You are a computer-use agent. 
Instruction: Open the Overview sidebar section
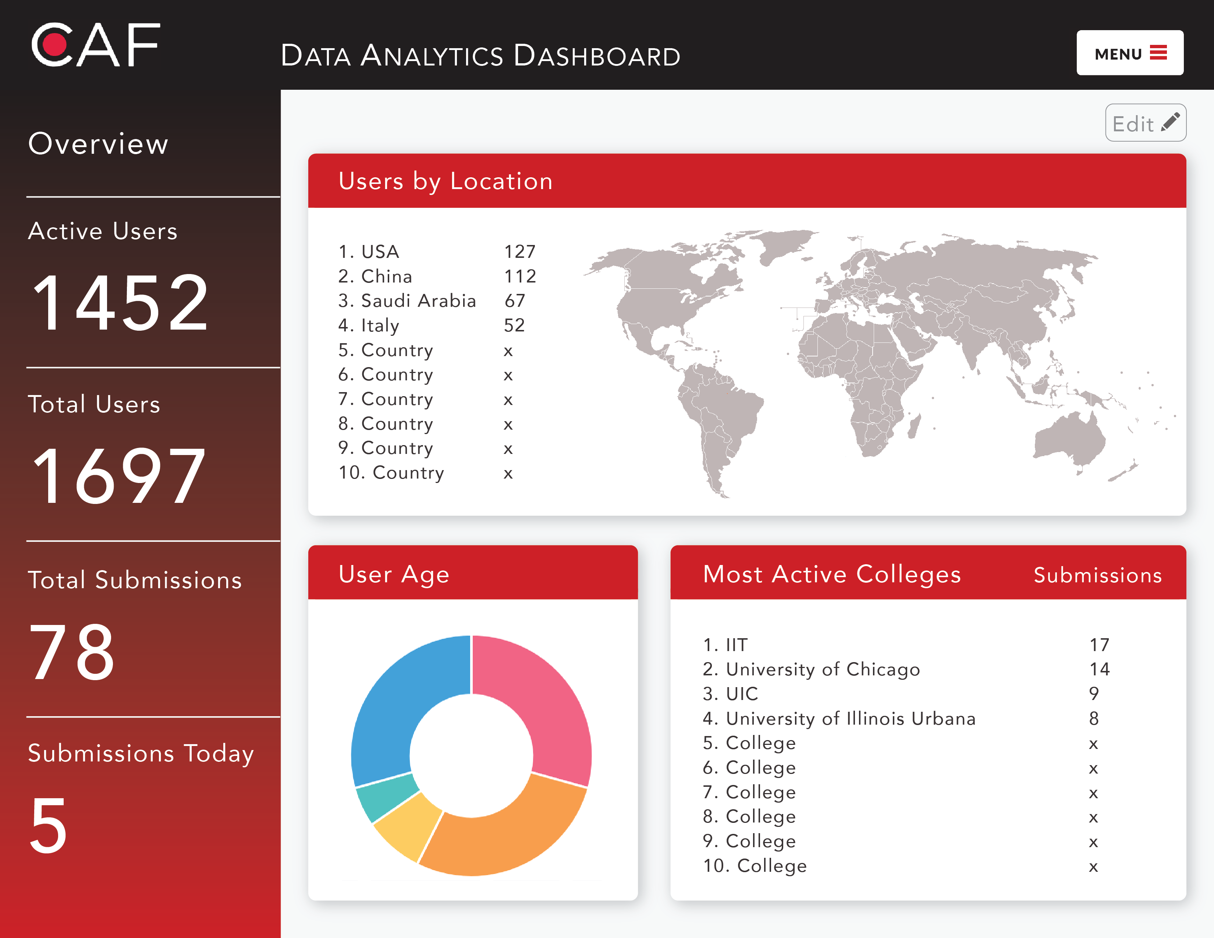[98, 144]
